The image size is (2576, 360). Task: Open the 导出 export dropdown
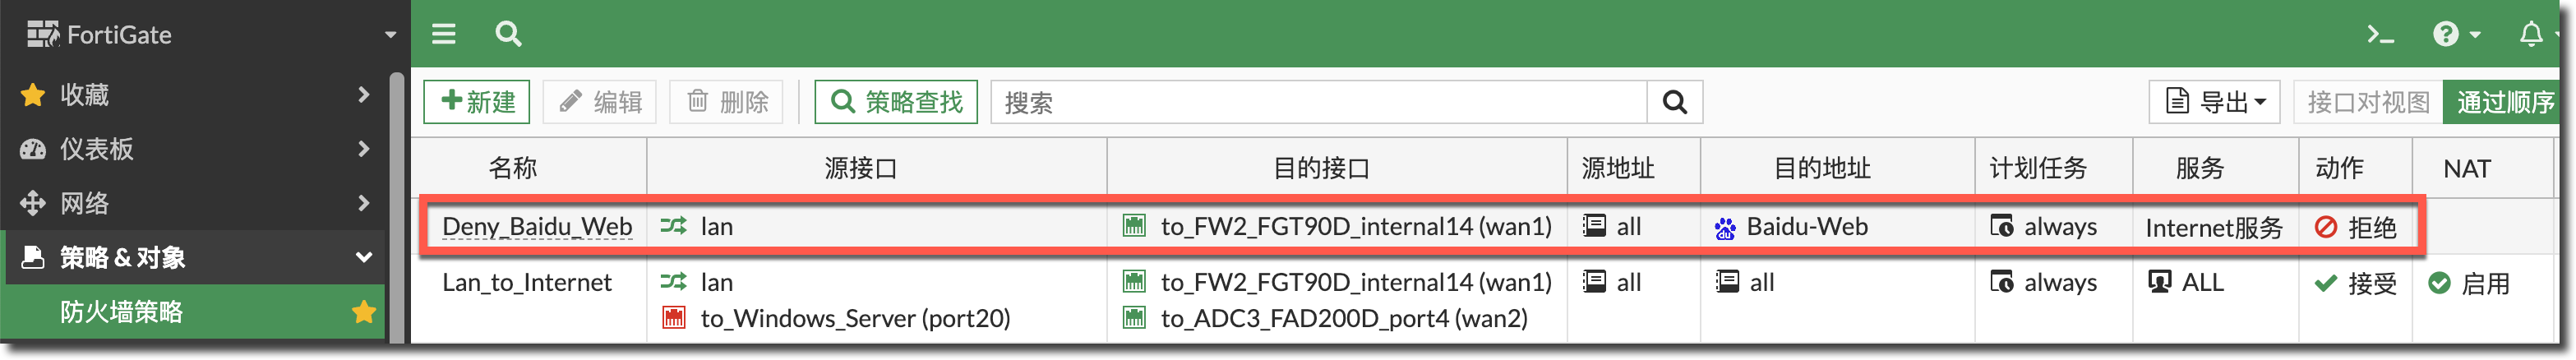[x=2214, y=102]
